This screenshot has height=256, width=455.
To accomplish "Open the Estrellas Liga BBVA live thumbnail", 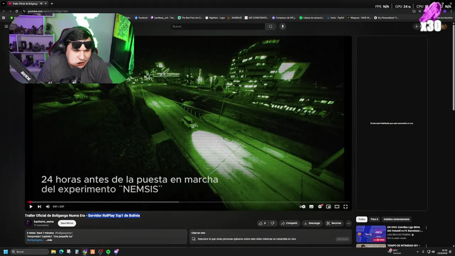I will tap(371, 234).
